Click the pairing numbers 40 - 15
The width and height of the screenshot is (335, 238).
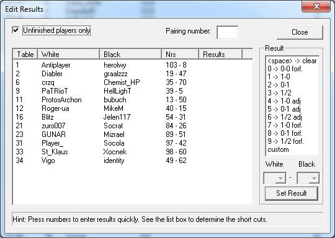[176, 108]
